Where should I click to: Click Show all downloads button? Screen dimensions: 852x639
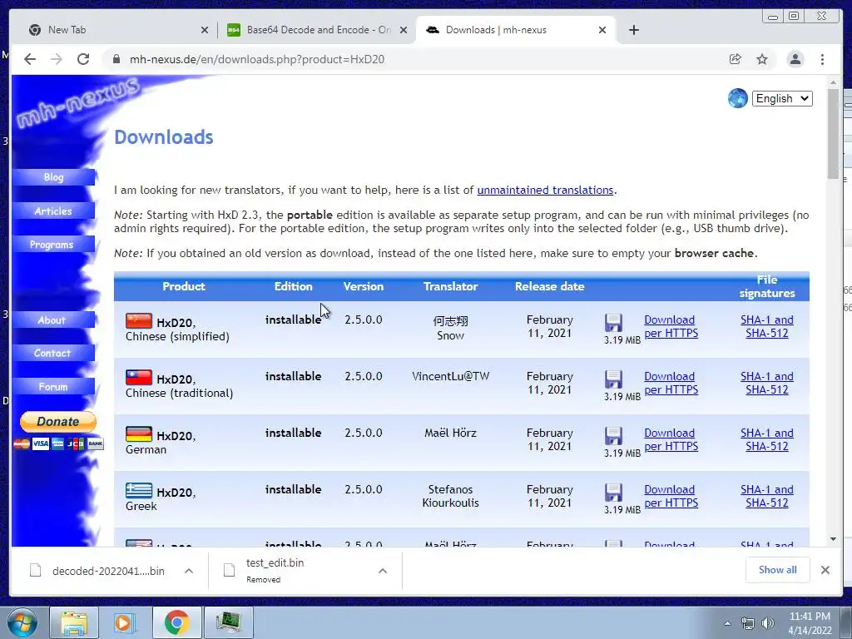778,569
